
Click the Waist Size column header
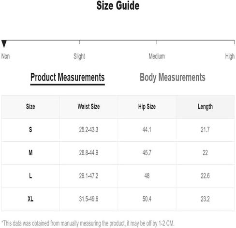[x=88, y=107]
